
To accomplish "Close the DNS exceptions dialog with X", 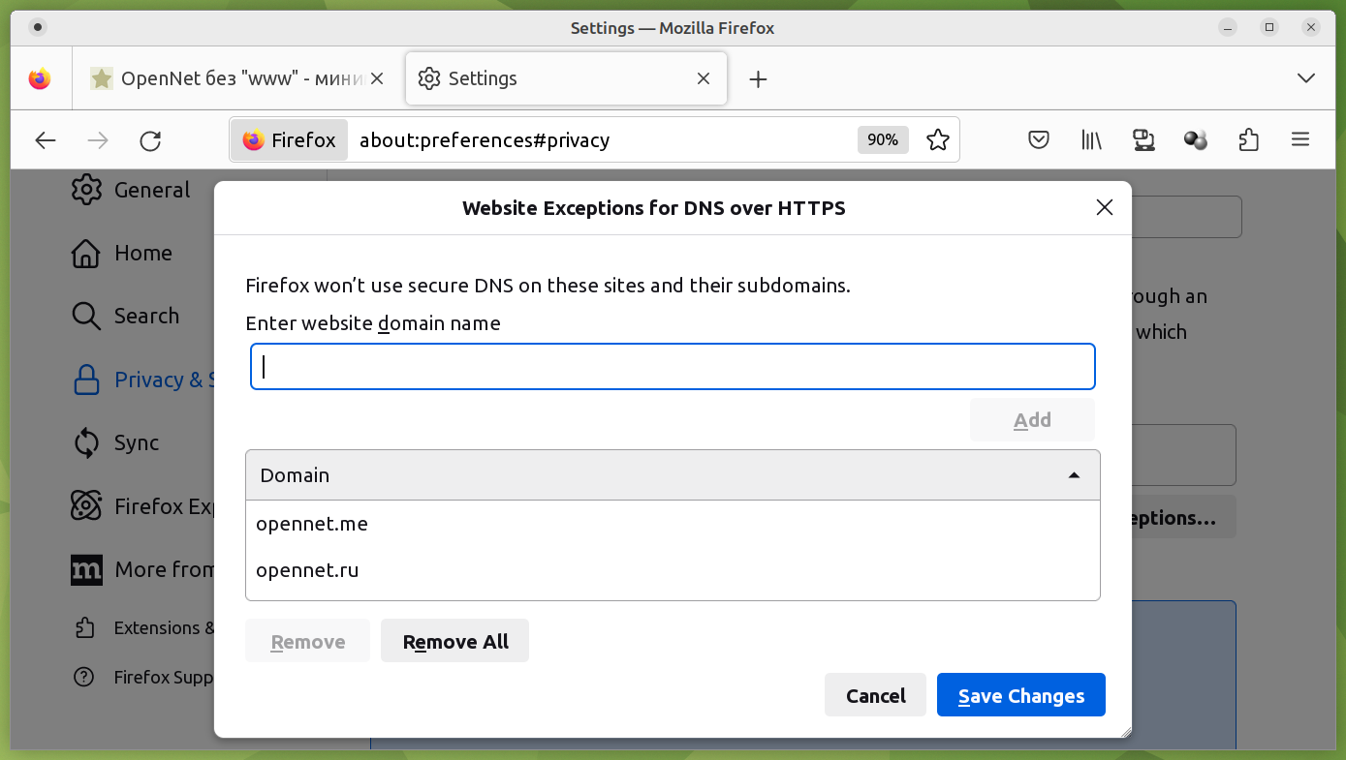I will coord(1104,207).
